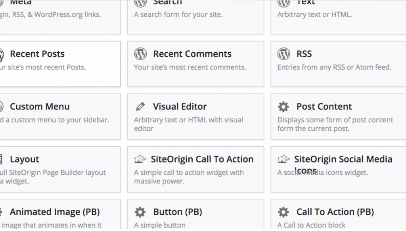Click text 'A Call to Action block'
This screenshot has width=406, height=231.
(x=311, y=225)
